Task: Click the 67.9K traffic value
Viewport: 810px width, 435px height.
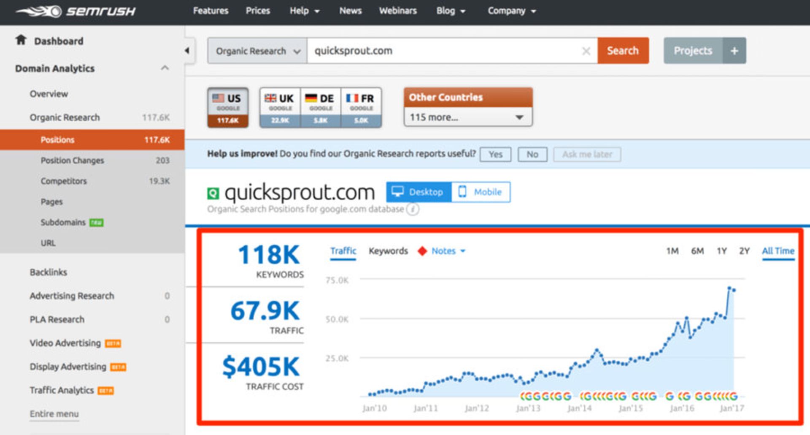Action: (x=265, y=311)
